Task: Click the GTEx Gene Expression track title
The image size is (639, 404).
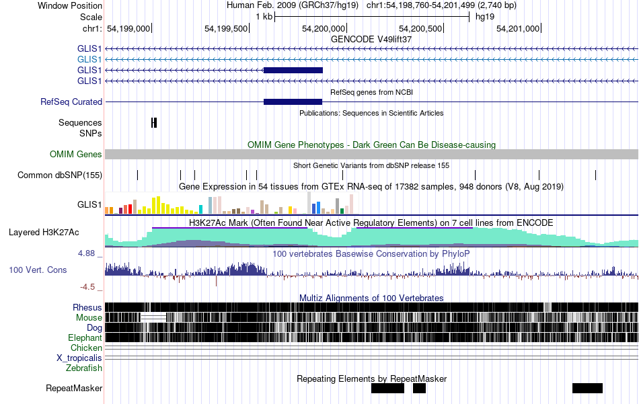Action: 371,186
